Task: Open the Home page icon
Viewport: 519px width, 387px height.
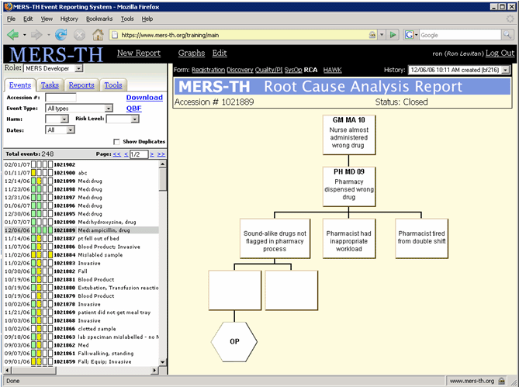Action: click(x=98, y=34)
